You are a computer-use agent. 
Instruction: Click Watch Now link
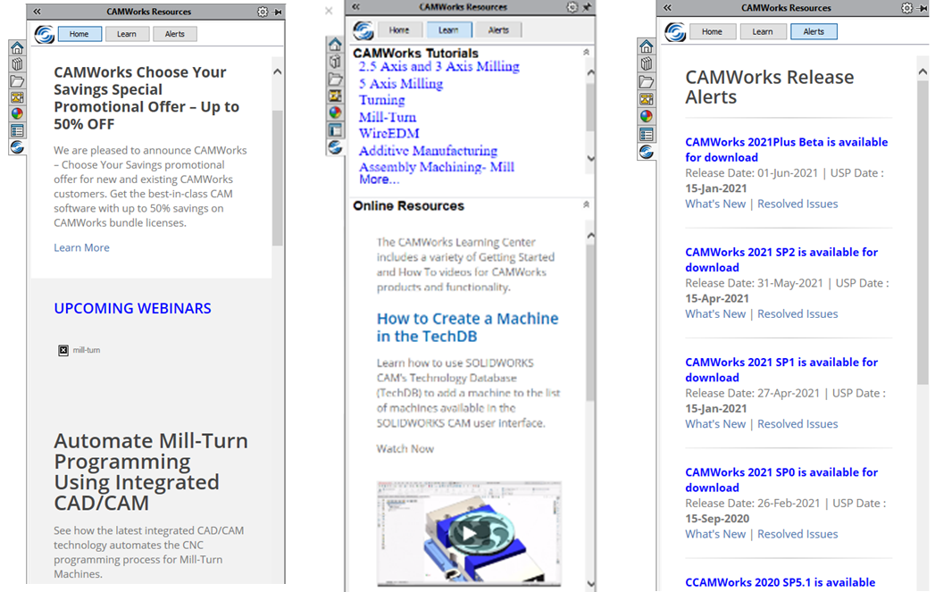(405, 449)
